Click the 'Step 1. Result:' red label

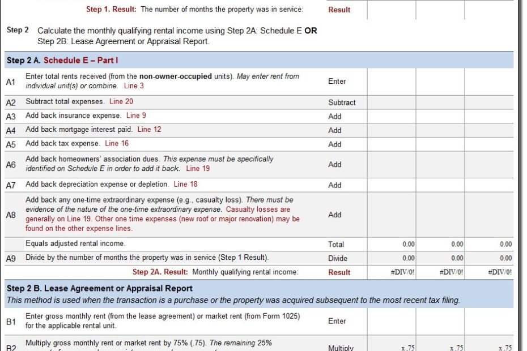click(111, 10)
